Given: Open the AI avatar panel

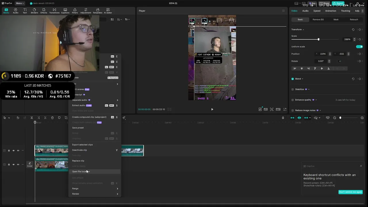Looking at the screenshot, I should pos(108,11).
